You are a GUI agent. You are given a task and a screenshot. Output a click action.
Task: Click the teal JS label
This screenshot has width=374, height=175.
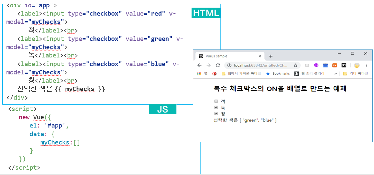tap(163, 109)
